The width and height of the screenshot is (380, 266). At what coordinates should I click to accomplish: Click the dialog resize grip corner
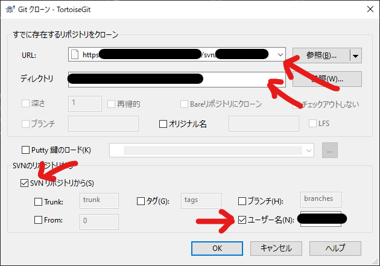(x=375, y=262)
